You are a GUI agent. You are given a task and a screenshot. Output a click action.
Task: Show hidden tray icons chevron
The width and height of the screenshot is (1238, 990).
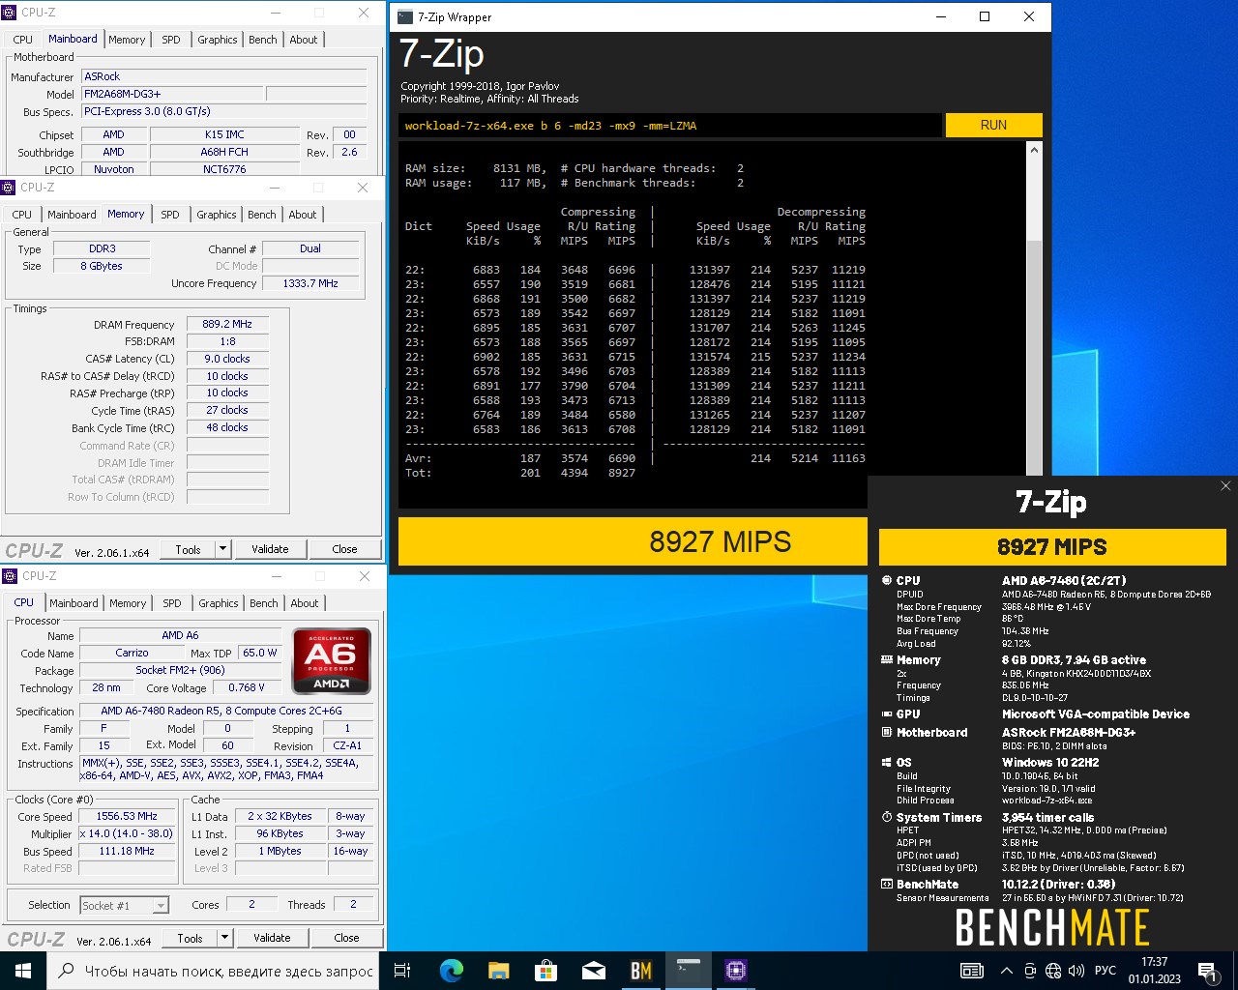pos(1007,971)
